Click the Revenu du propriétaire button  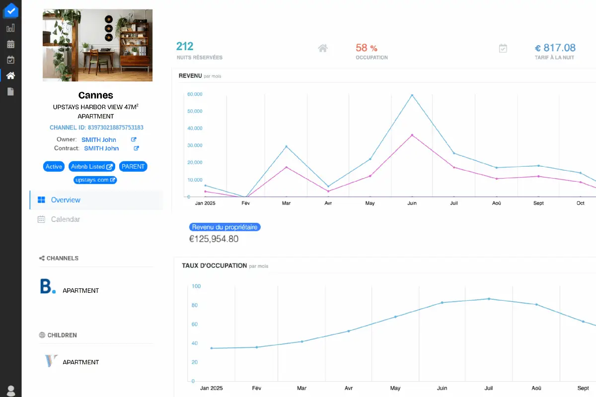(x=225, y=227)
